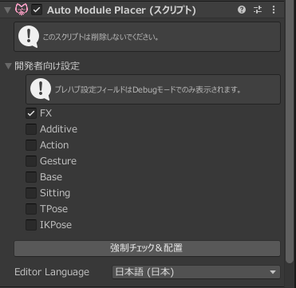The height and width of the screenshot is (288, 296).
Task: Click the Editor Language label
Action: click(x=52, y=272)
